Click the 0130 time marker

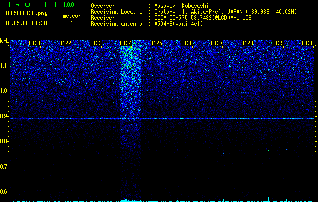pos(308,43)
